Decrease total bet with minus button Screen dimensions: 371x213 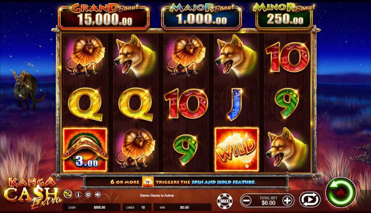tap(246, 201)
